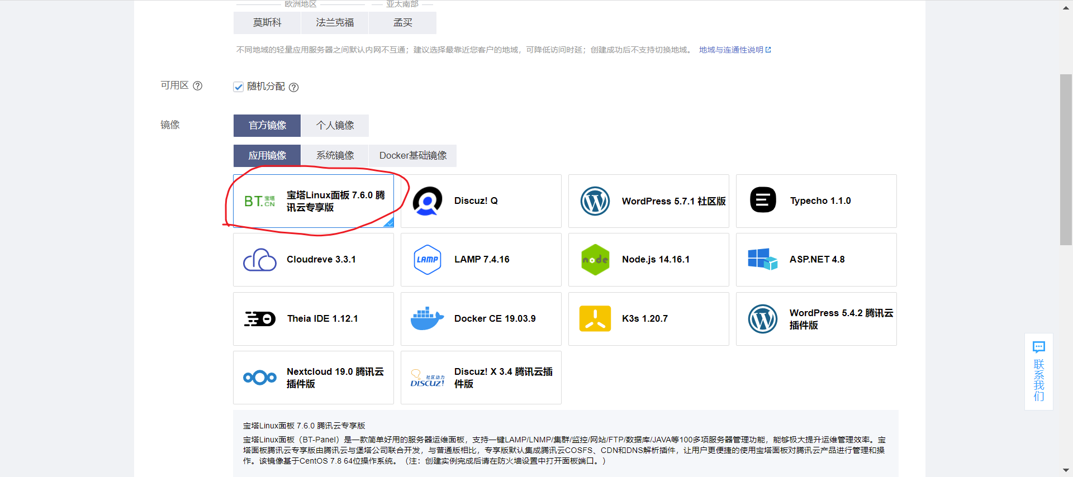Screen dimensions: 1073x477
Task: Switch to 个人镜像 tab
Action: click(335, 126)
